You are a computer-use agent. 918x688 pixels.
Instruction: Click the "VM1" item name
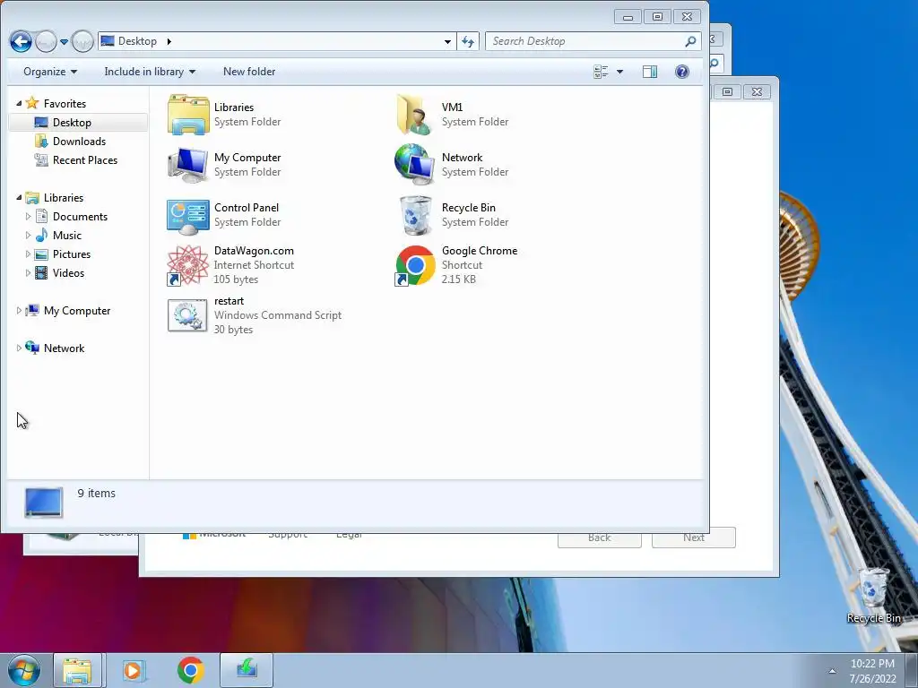452,107
